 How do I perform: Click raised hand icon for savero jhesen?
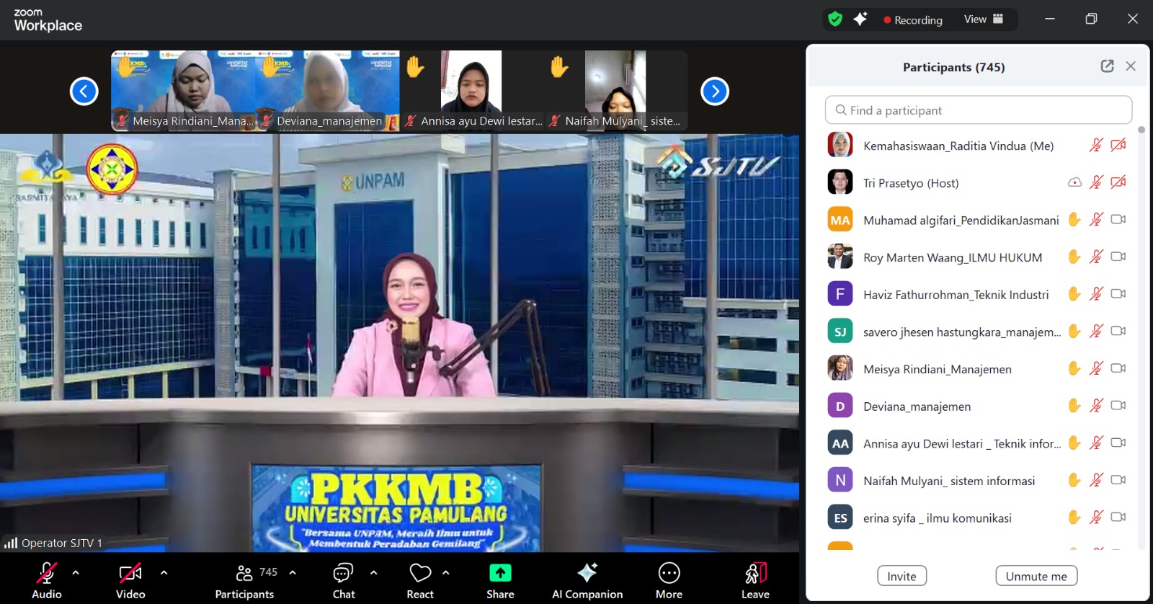point(1074,331)
